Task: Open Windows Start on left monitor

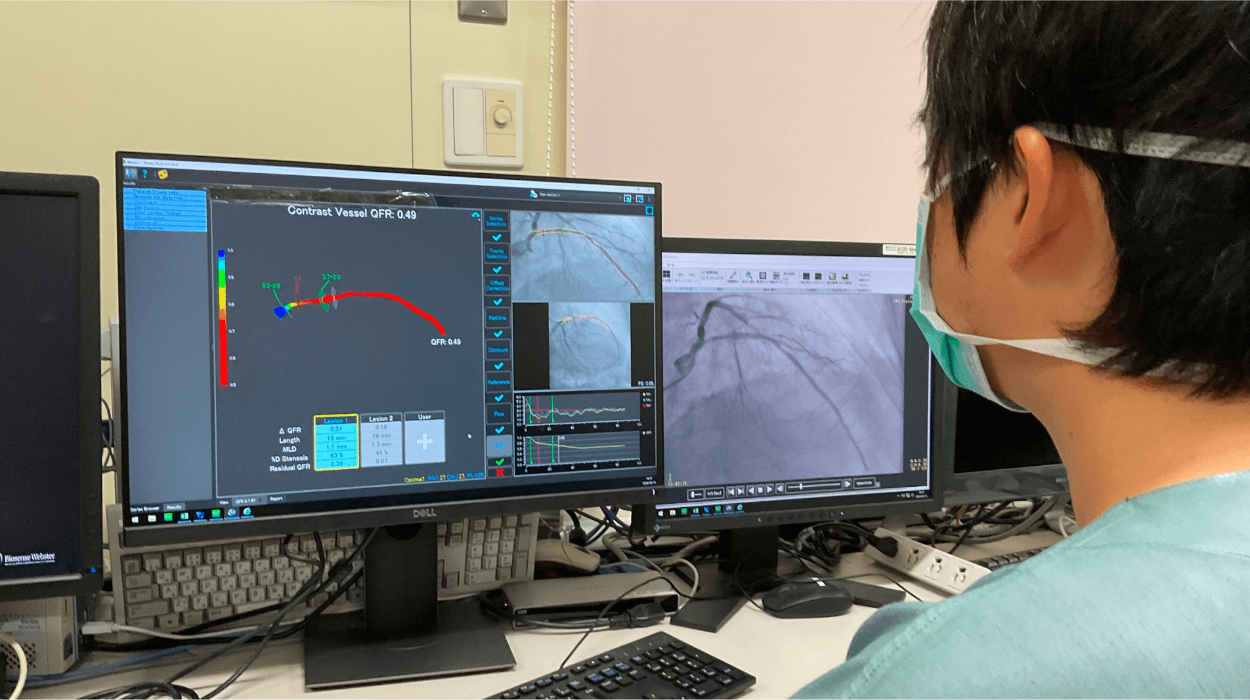Action: [135, 520]
